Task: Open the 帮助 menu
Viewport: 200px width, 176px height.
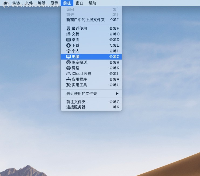Action: coord(92,3)
